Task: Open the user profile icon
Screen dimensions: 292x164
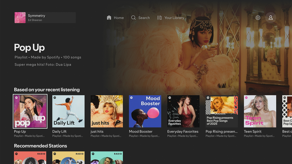Action: (271, 18)
